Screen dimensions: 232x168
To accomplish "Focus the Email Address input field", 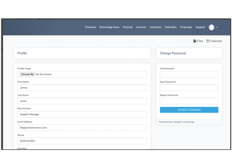I will point(82,128).
